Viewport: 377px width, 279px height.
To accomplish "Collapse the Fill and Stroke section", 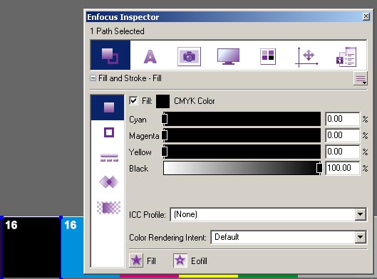I will tap(93, 78).
